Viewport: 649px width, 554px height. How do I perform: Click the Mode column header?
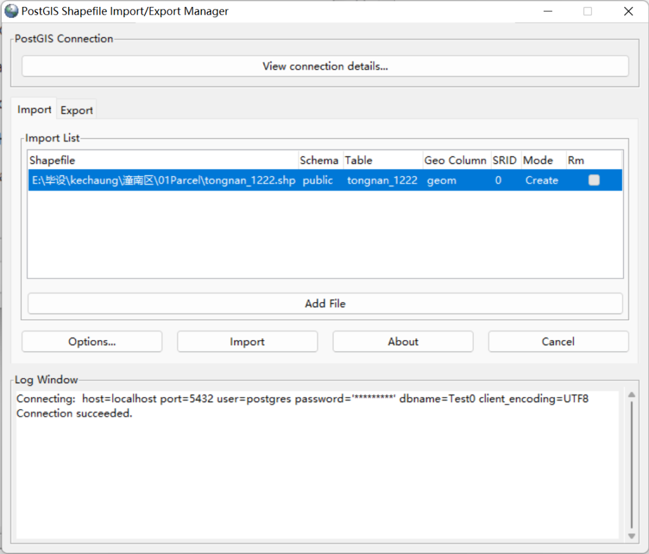click(544, 160)
